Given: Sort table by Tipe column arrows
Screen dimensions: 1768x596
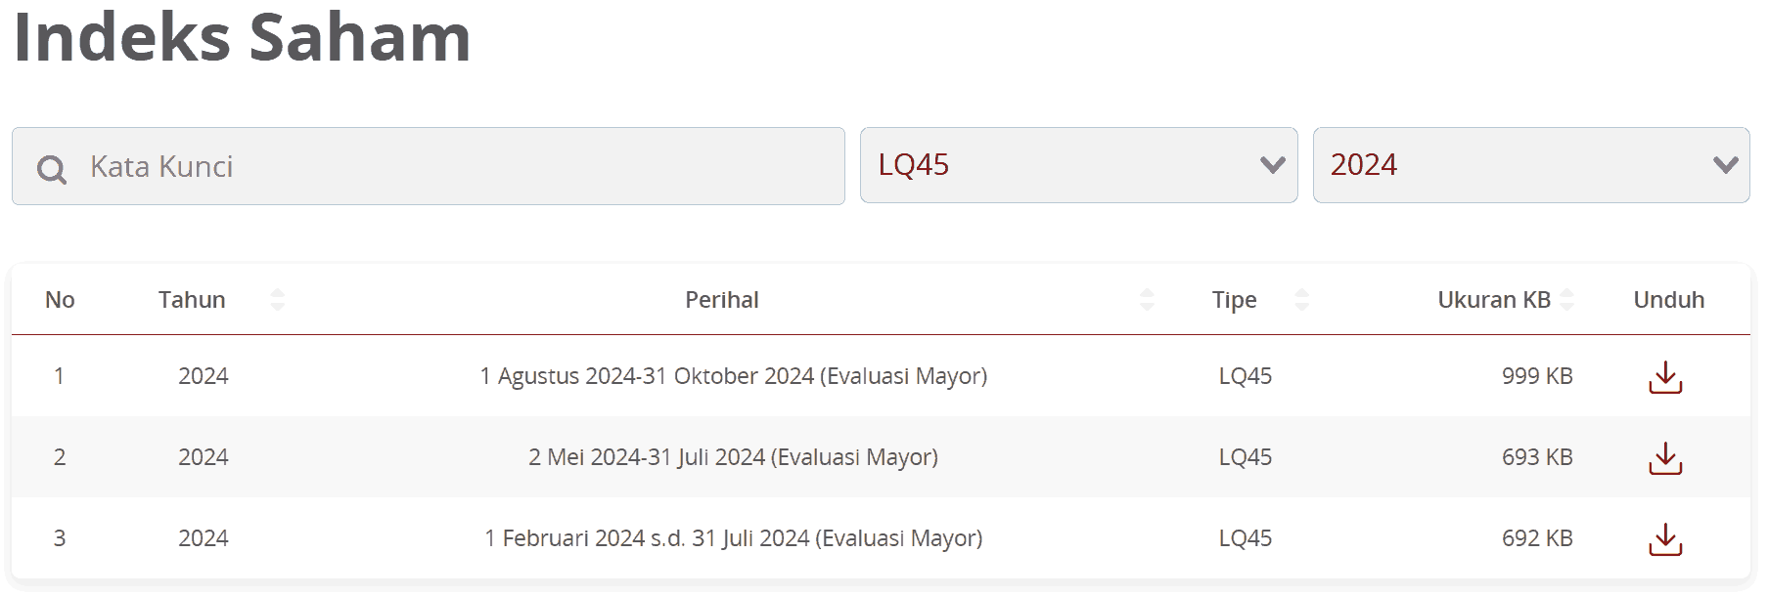Looking at the screenshot, I should pyautogui.click(x=1301, y=300).
